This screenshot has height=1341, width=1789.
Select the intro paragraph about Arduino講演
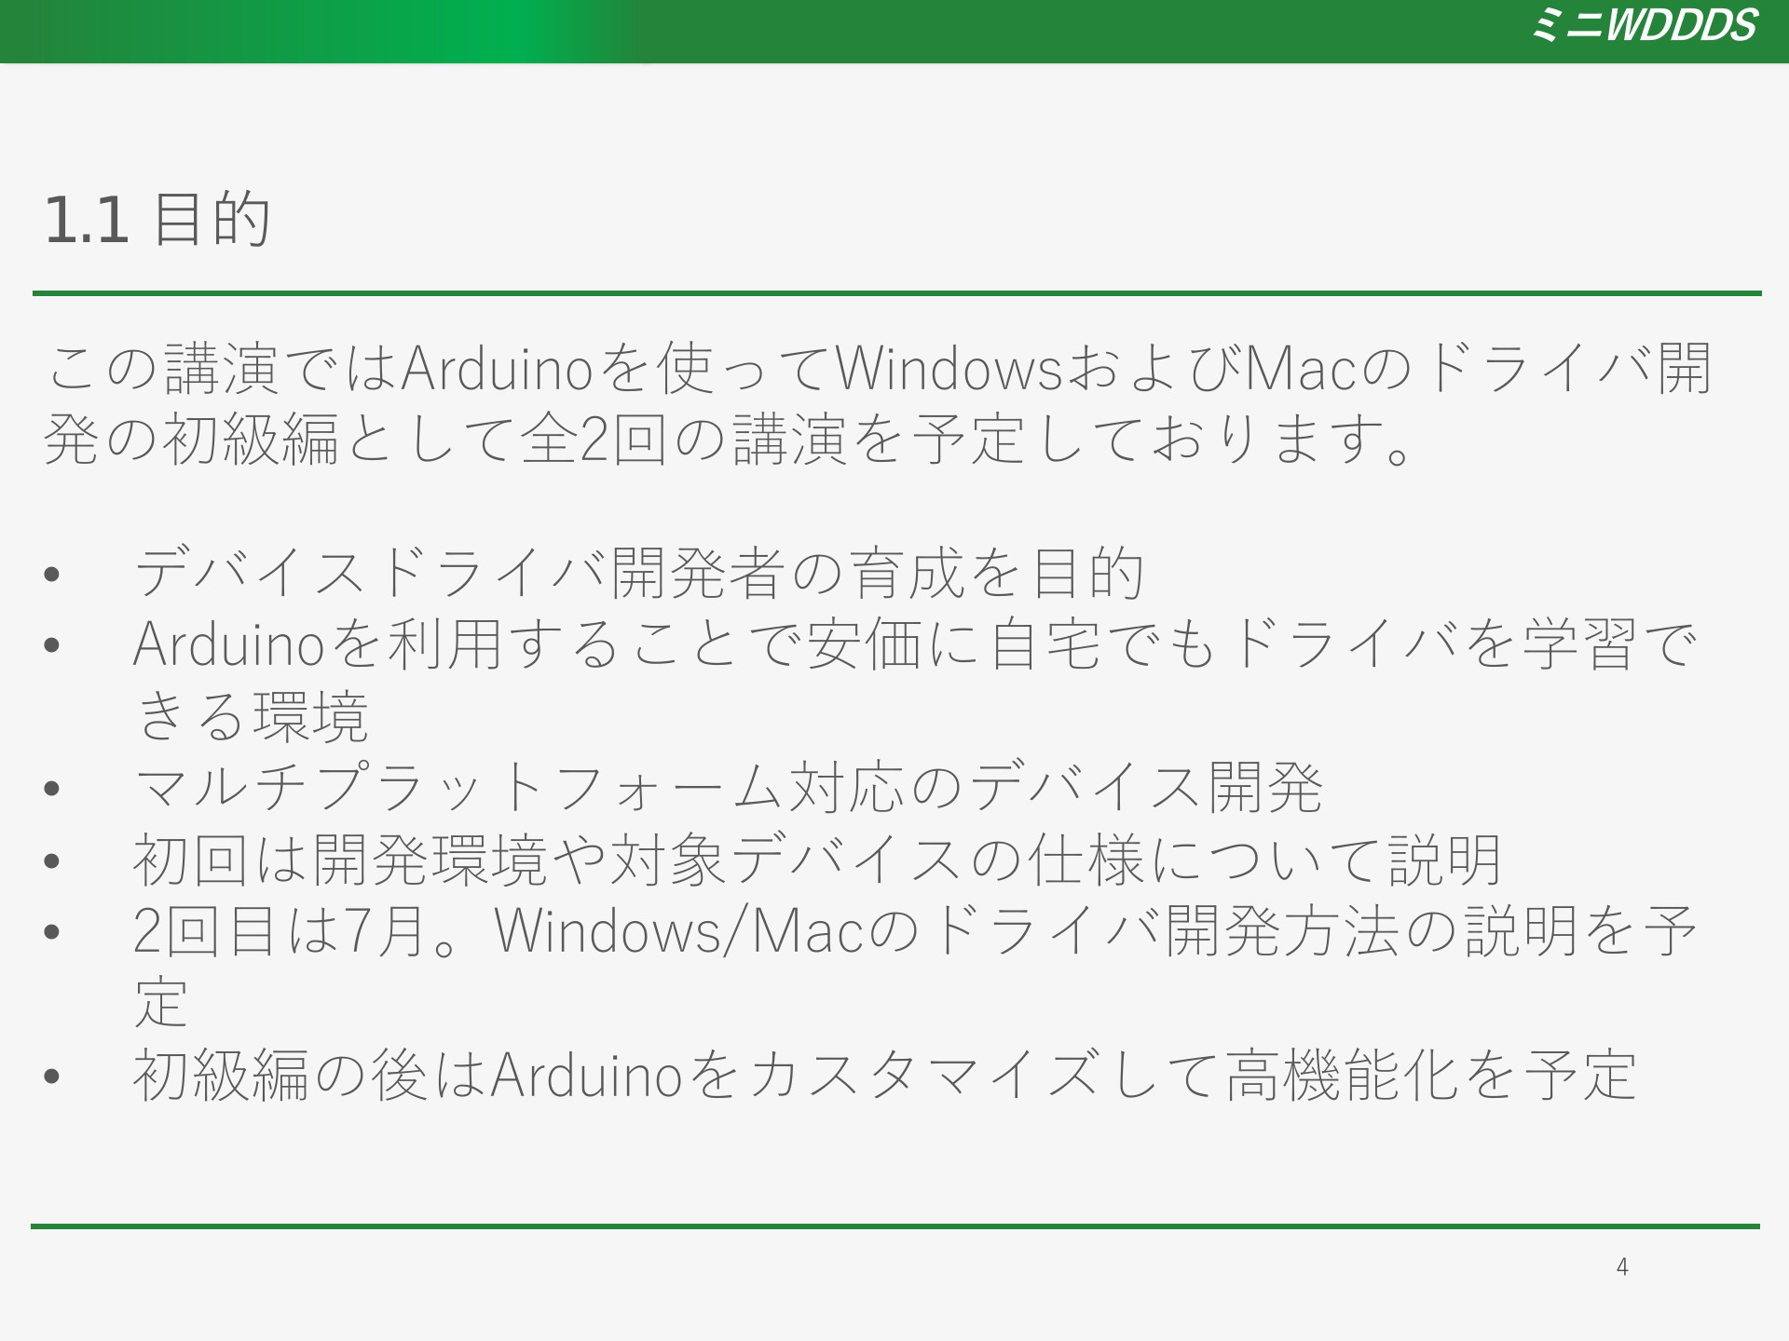coord(878,404)
